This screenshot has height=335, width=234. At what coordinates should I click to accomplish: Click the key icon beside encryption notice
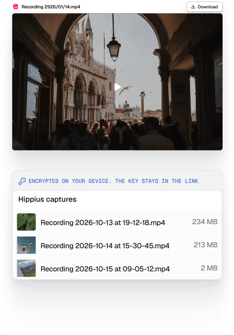click(22, 181)
